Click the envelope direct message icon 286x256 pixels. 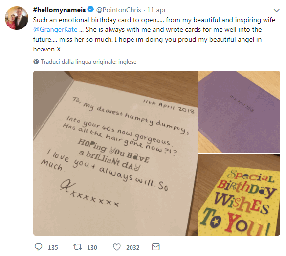pyautogui.click(x=156, y=247)
